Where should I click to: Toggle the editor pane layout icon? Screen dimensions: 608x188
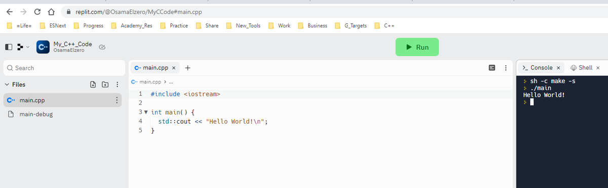click(x=491, y=68)
